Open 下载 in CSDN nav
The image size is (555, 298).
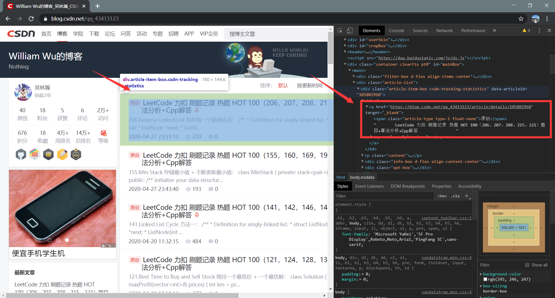coord(94,34)
